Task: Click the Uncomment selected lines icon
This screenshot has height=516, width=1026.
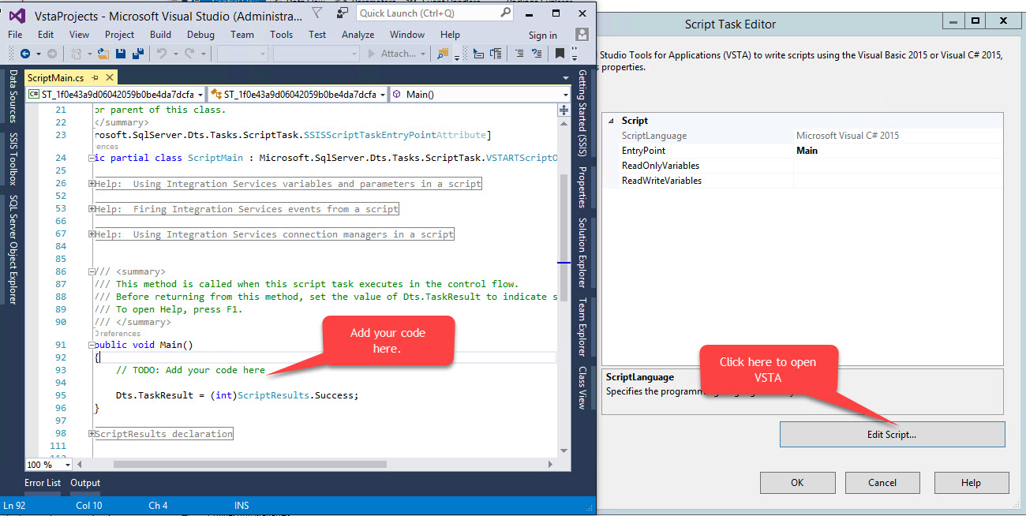Action: click(x=537, y=54)
